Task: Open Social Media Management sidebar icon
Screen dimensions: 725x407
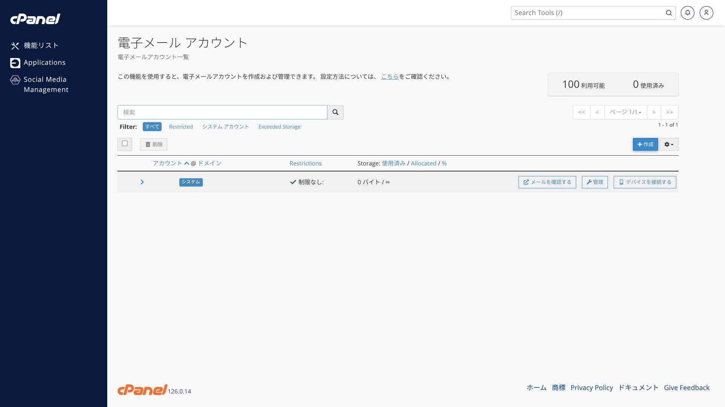Action: (15, 80)
